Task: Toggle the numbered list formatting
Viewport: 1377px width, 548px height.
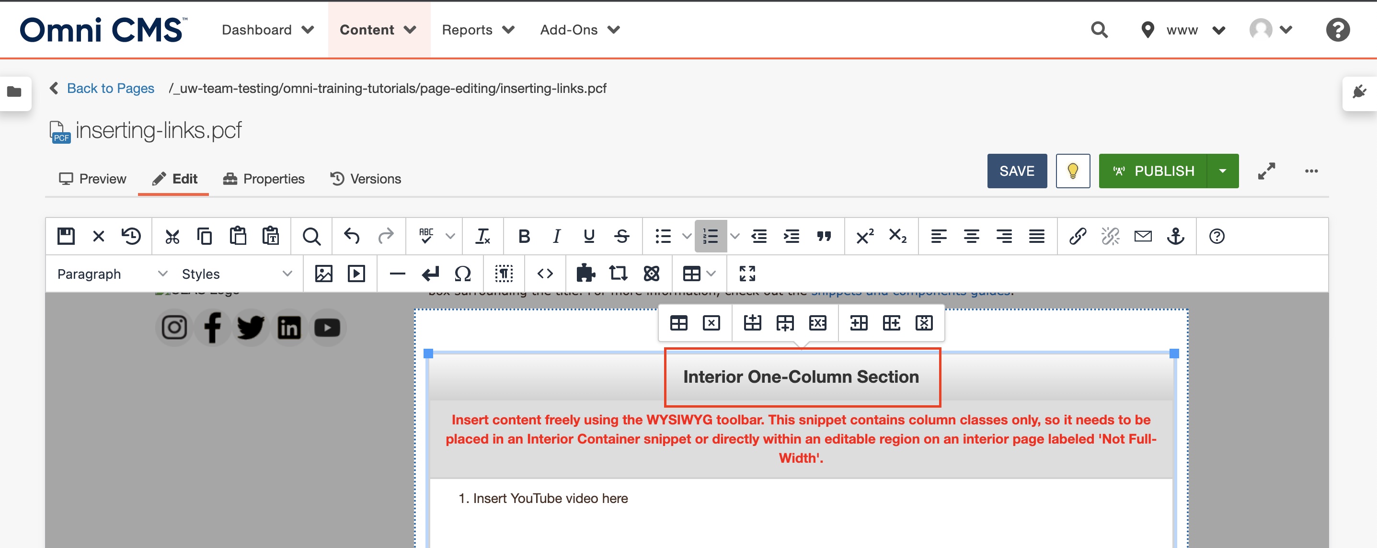Action: point(711,236)
